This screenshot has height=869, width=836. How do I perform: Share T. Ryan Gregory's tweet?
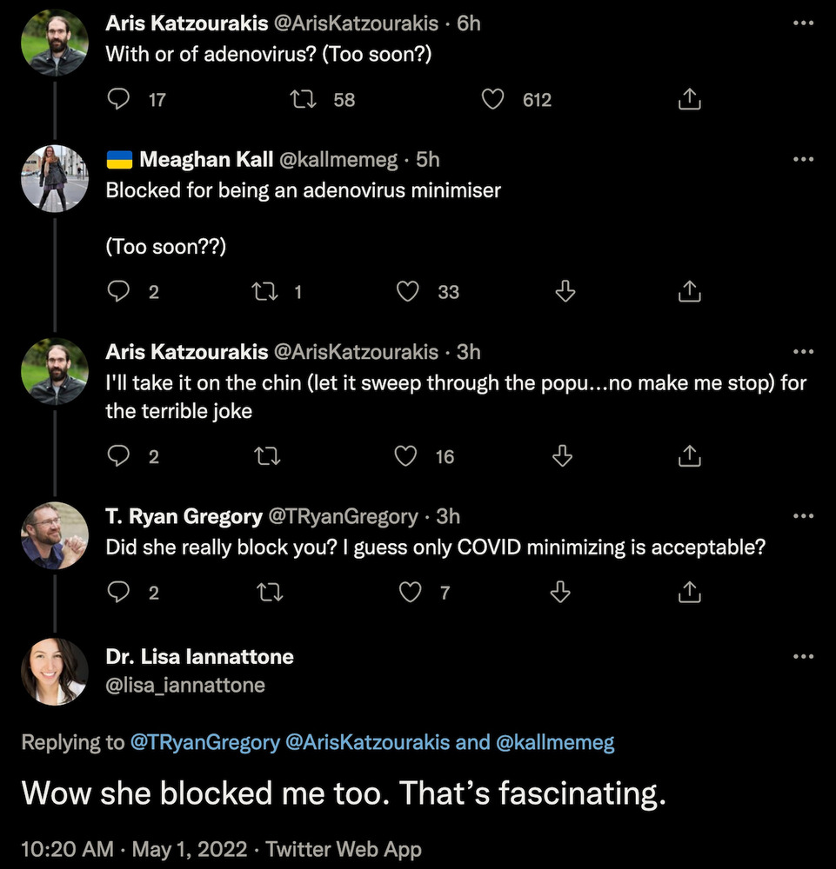click(x=689, y=593)
